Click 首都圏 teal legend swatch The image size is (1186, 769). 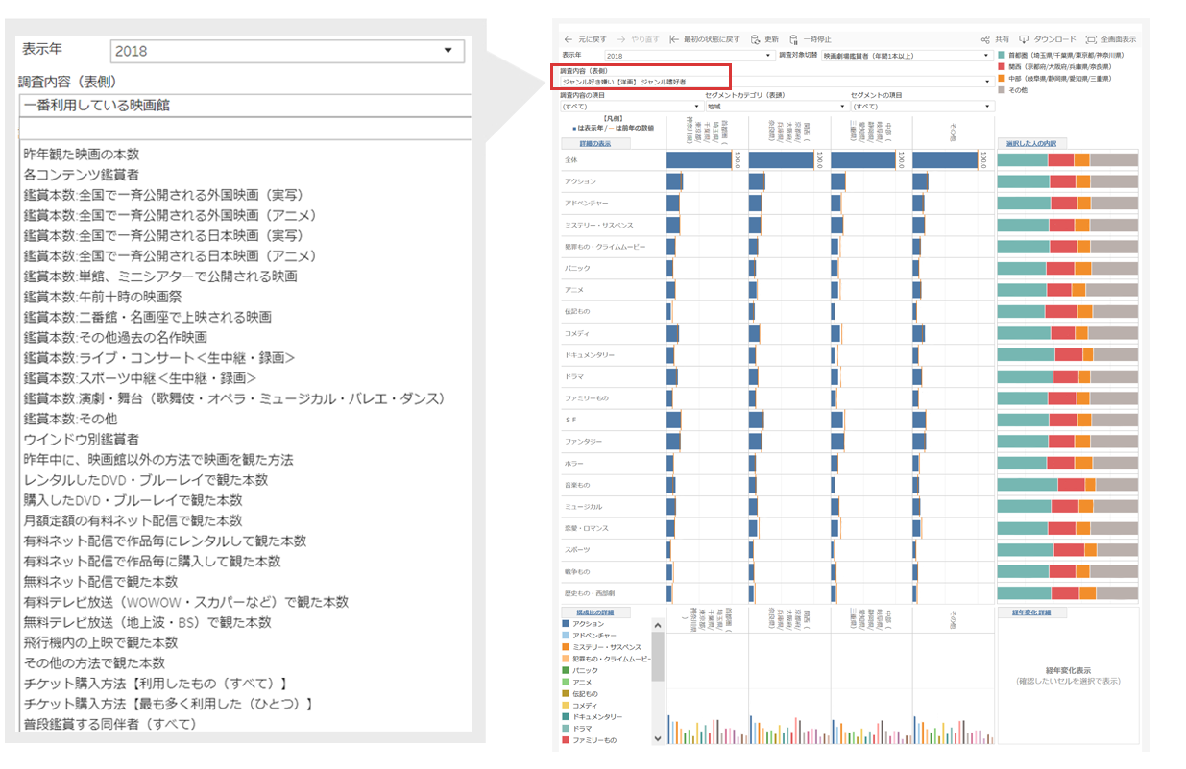[x=1003, y=56]
